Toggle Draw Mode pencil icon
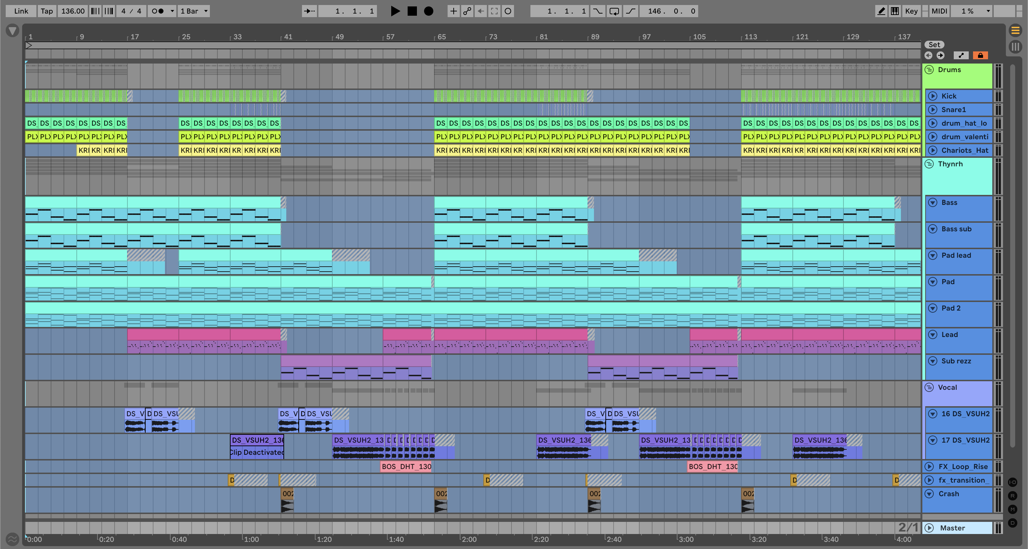 (881, 11)
